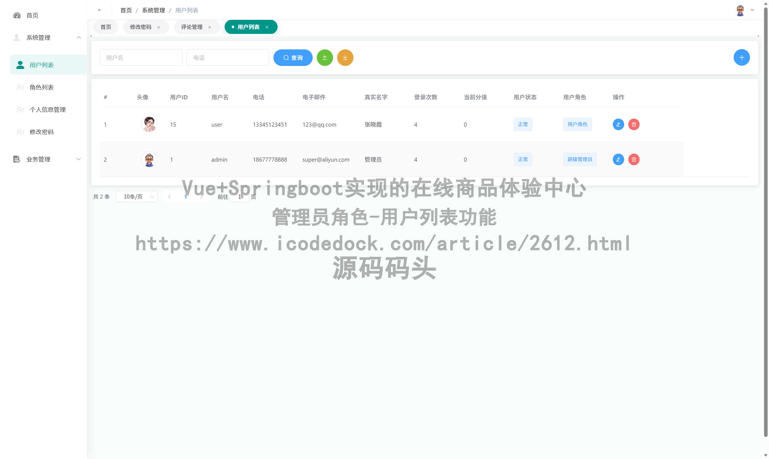Screen dimensions: 769x459
Task: Click the orange download import icon
Action: 345,58
